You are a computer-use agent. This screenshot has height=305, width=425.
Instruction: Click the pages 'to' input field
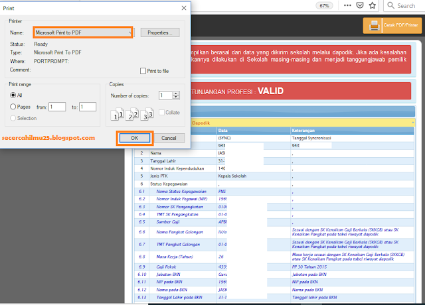point(88,107)
